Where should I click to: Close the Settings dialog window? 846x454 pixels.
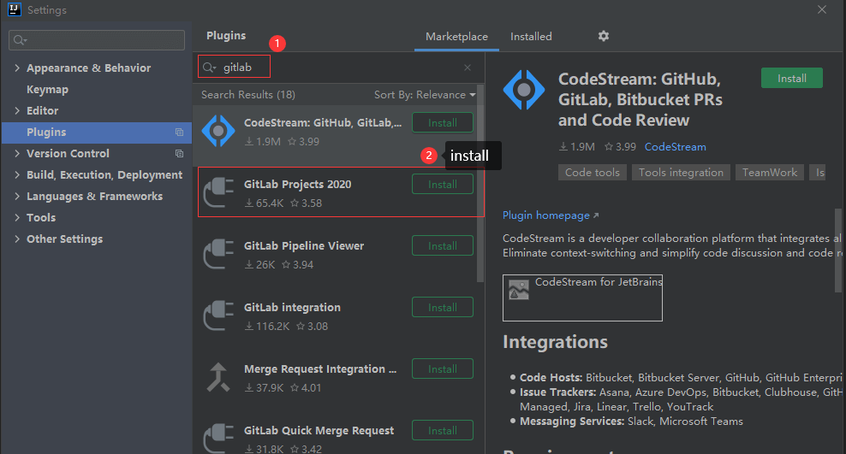coord(822,9)
